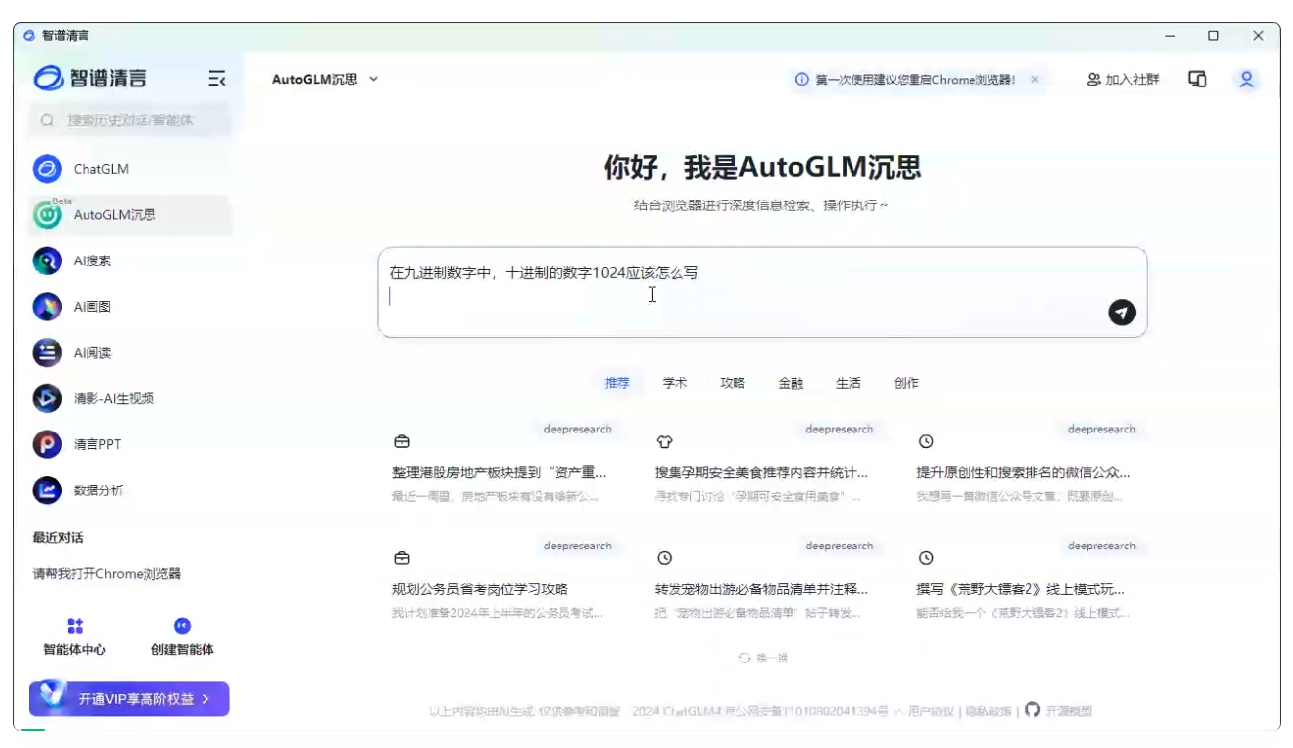Open the 清言PPT agent icon
The height and width of the screenshot is (748, 1293).
[x=47, y=444]
